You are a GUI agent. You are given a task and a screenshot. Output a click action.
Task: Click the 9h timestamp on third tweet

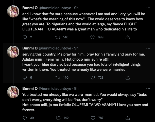pos(76,88)
